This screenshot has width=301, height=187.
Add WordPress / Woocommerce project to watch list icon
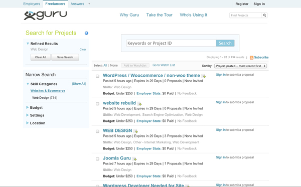(x=204, y=76)
